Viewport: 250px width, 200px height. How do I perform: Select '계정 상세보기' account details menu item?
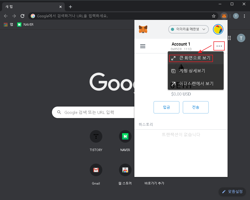tap(196, 71)
